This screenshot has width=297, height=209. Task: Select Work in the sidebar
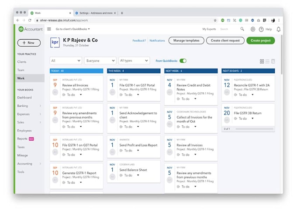[30, 78]
